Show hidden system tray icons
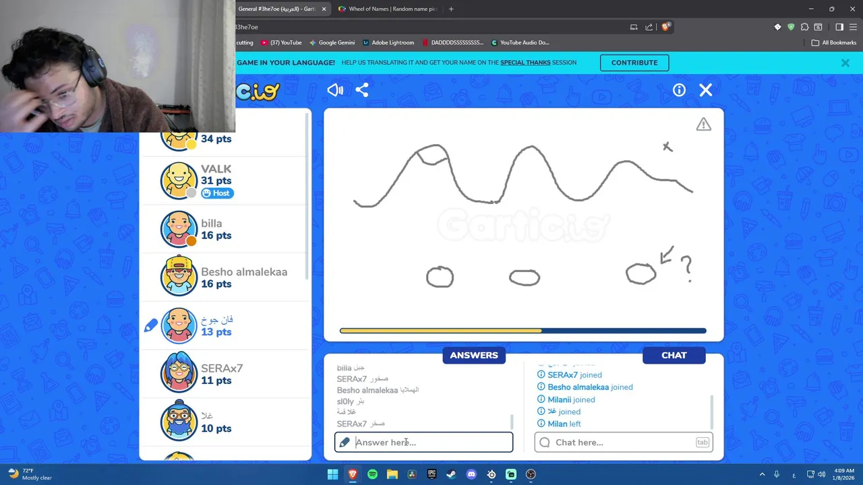The image size is (863, 485). (x=763, y=474)
